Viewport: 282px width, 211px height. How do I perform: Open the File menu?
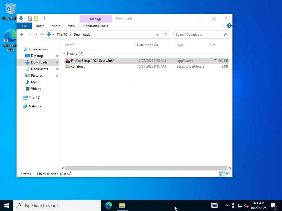(x=24, y=26)
